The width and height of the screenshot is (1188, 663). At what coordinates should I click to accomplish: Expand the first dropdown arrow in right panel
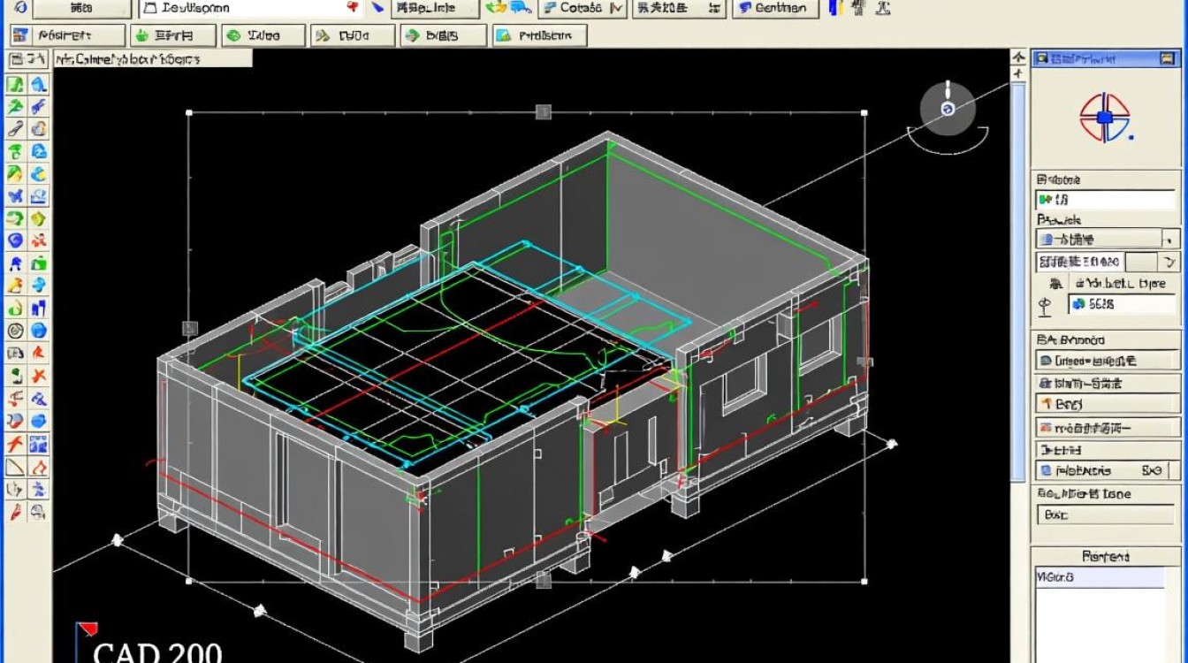click(1170, 239)
